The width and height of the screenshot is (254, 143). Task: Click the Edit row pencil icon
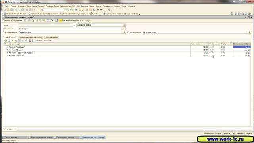pyautogui.click(x=12, y=41)
